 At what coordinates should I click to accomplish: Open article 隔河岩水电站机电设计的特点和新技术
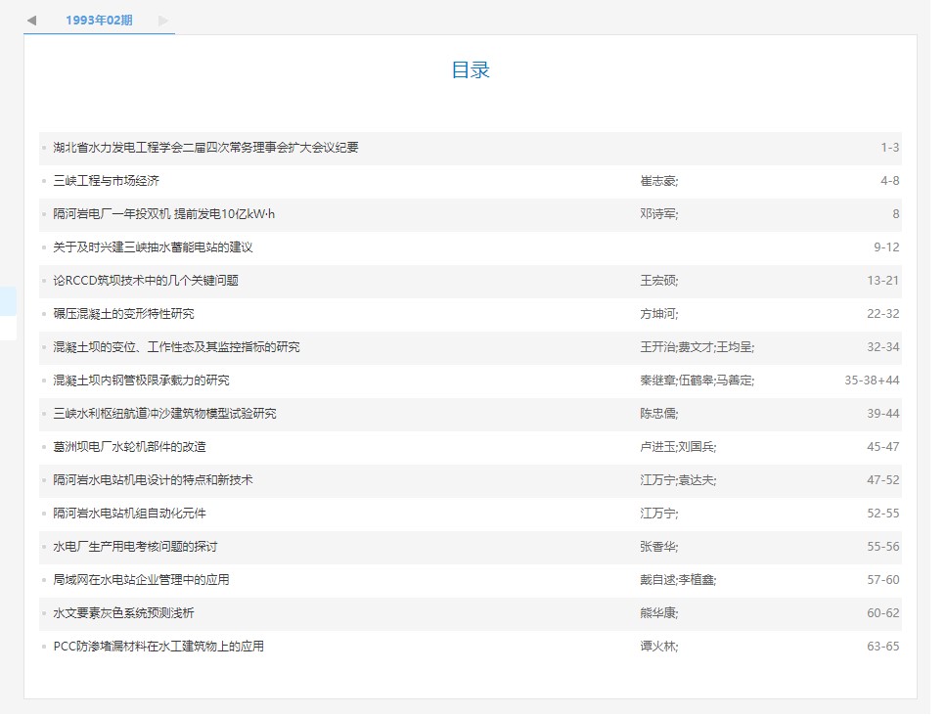(153, 480)
